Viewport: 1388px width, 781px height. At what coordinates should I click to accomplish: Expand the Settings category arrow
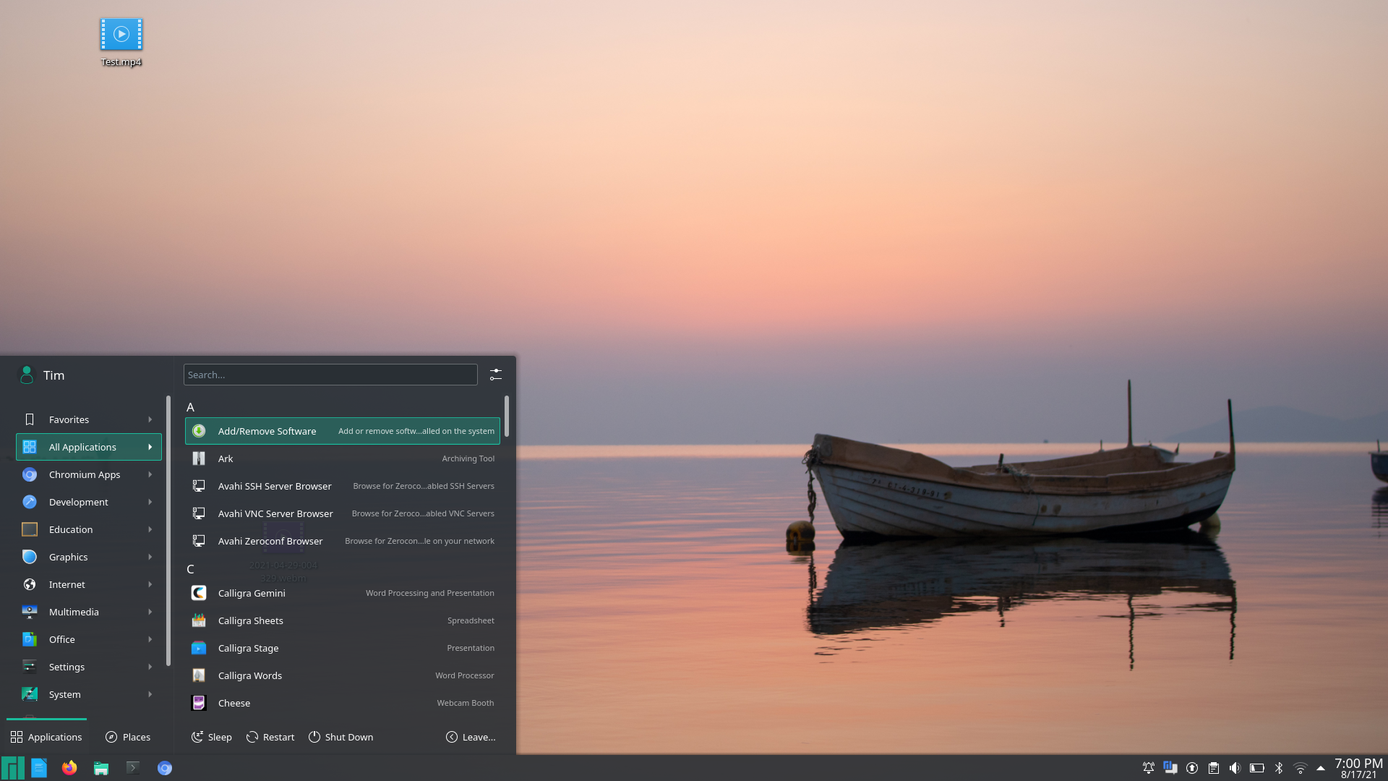tap(150, 667)
